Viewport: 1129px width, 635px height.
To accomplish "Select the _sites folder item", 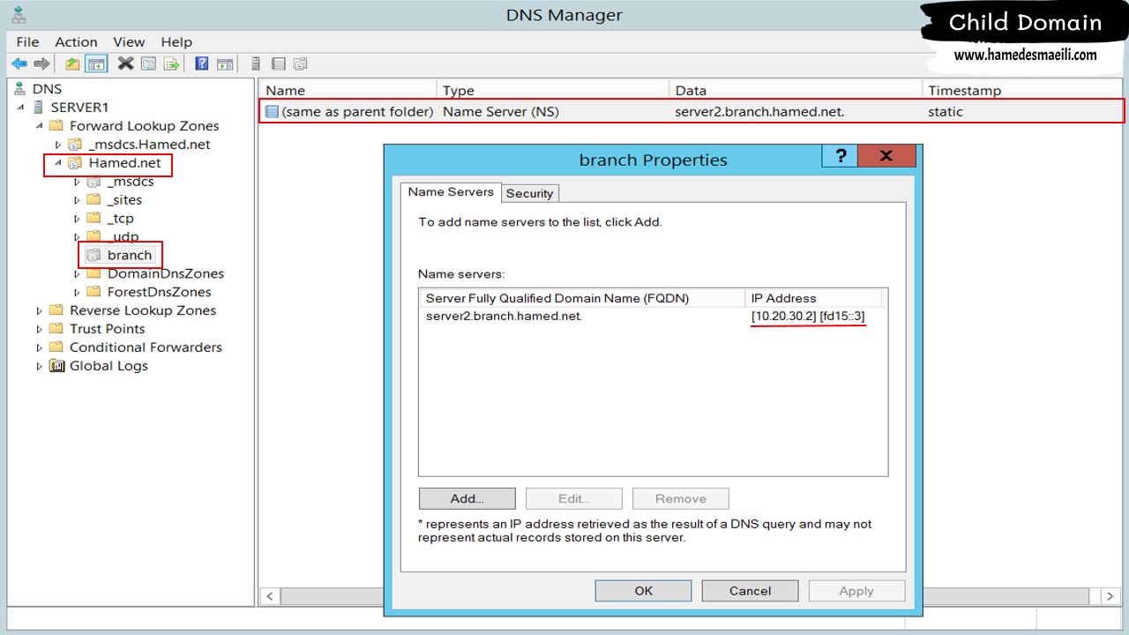I will click(124, 200).
